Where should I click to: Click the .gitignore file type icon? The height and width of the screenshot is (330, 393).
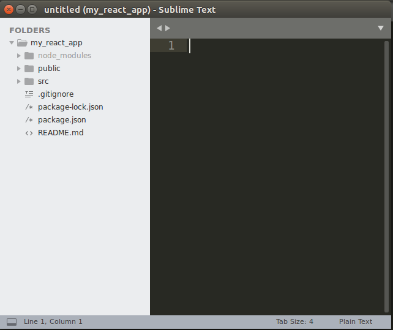coord(29,94)
